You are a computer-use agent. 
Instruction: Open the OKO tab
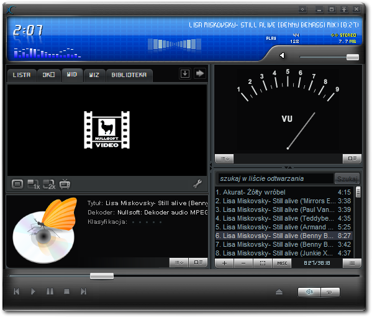coord(48,75)
